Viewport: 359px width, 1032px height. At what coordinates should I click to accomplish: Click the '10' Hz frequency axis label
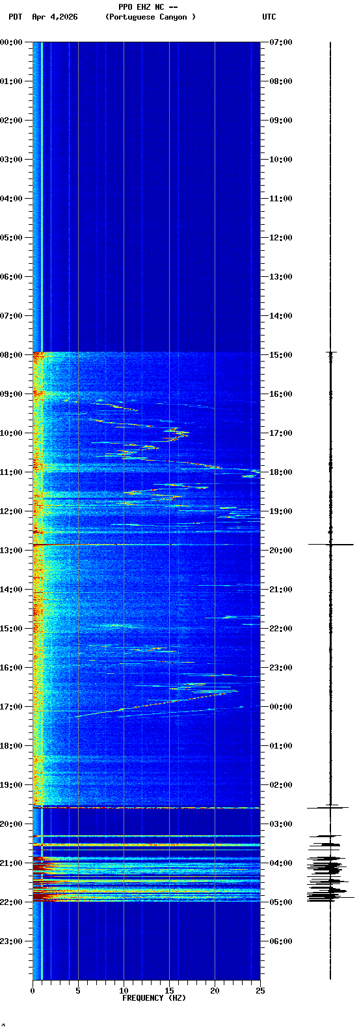pyautogui.click(x=124, y=991)
